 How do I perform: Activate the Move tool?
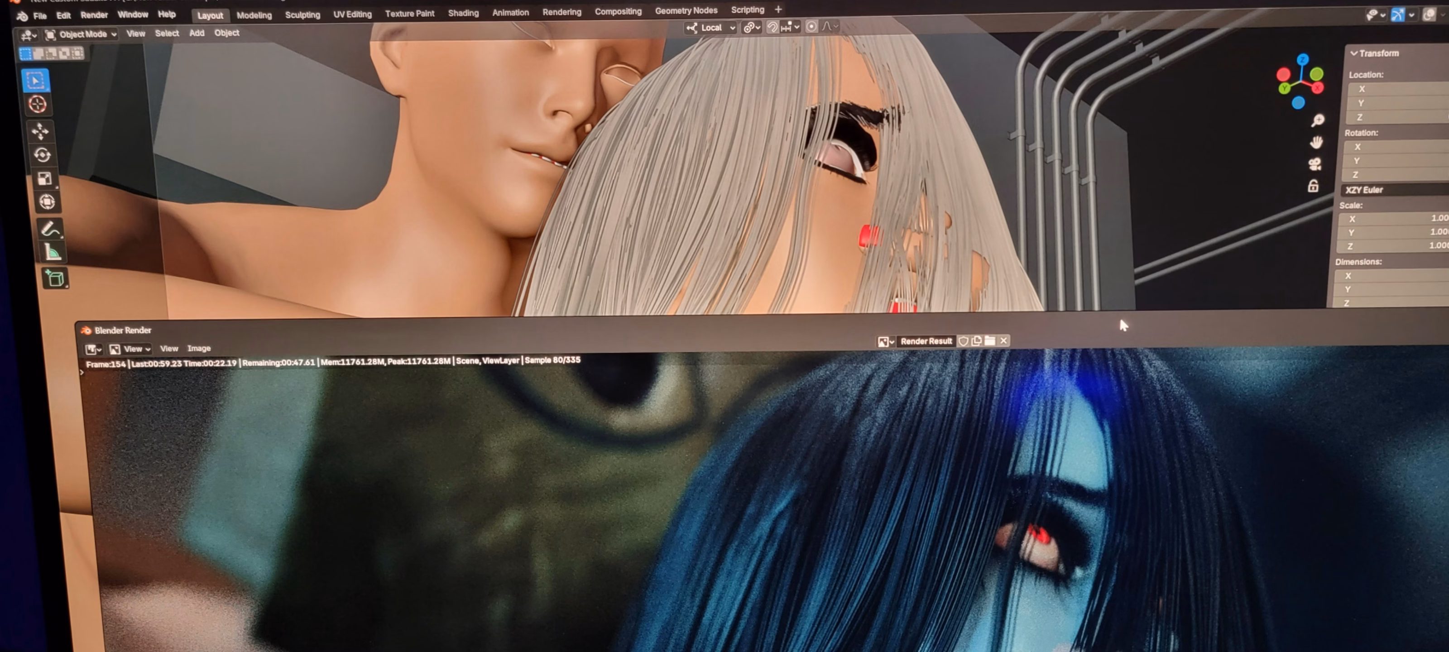[40, 131]
